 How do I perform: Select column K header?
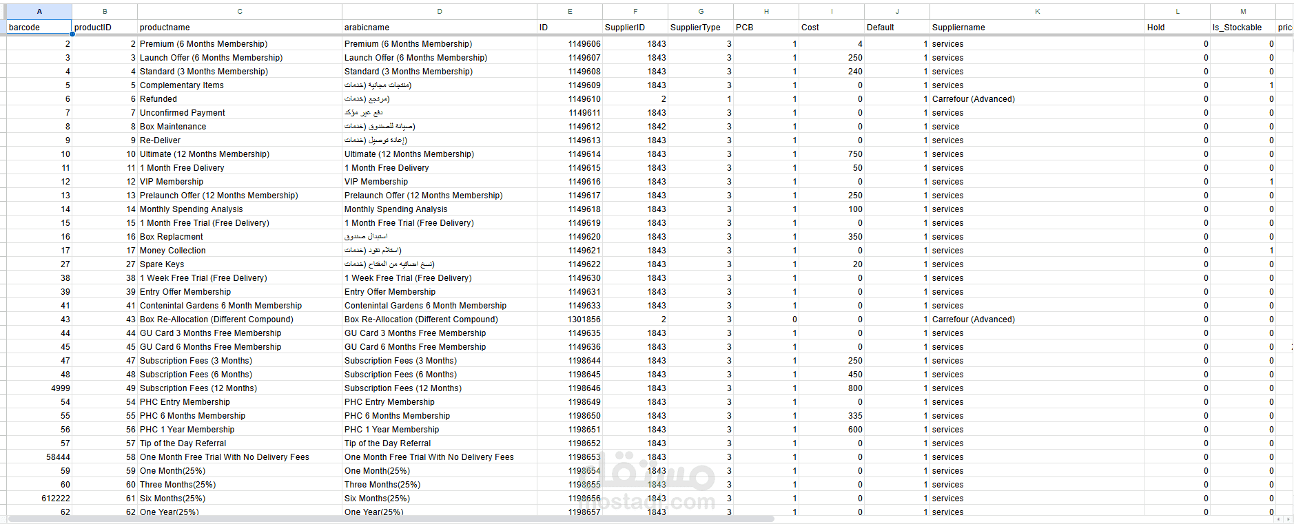pyautogui.click(x=1037, y=11)
